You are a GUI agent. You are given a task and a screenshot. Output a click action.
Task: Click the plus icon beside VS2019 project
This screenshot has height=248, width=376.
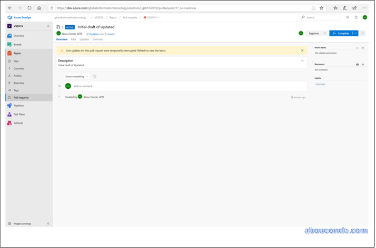(x=48, y=26)
